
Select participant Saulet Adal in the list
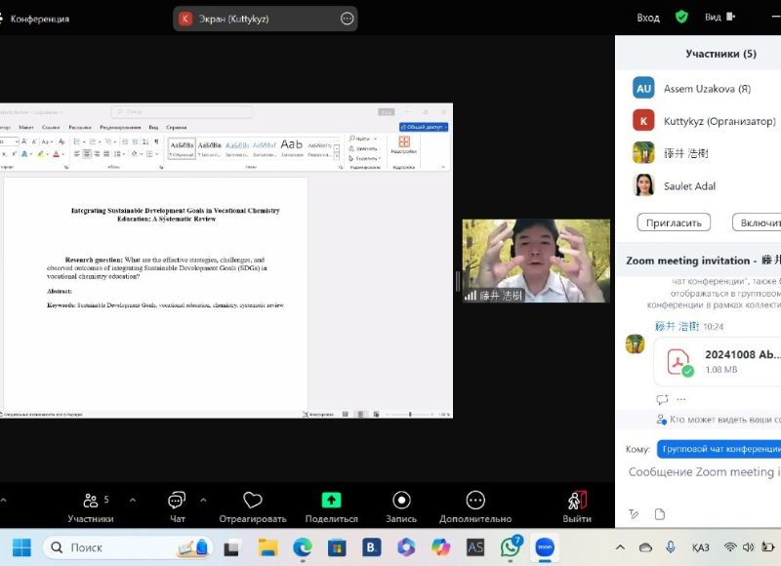pyautogui.click(x=689, y=185)
